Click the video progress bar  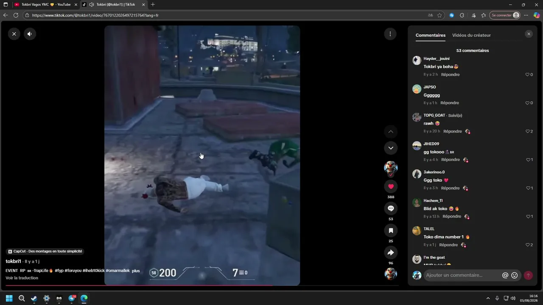[202, 285]
